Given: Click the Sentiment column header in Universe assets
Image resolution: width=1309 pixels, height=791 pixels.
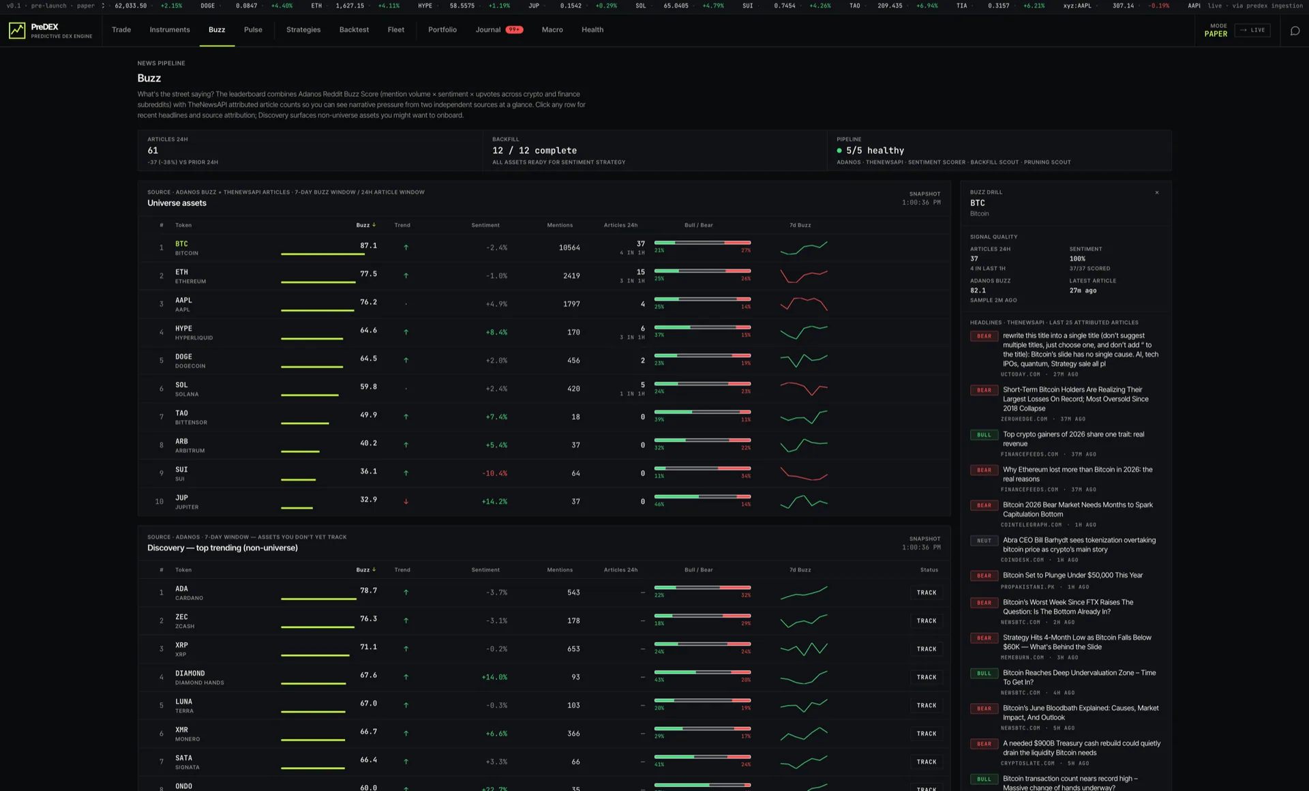Looking at the screenshot, I should [485, 225].
